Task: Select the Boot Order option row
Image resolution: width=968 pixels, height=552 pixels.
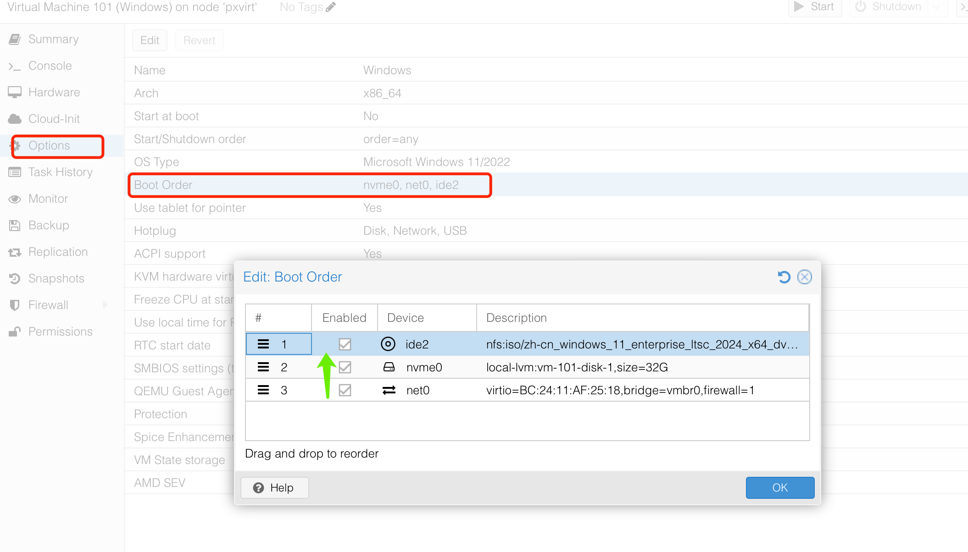Action: click(546, 185)
